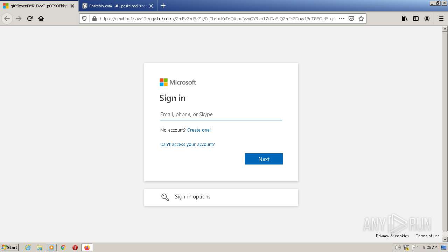The image size is (448, 252).
Task: Open the Firefox Account menu
Action: (x=427, y=19)
